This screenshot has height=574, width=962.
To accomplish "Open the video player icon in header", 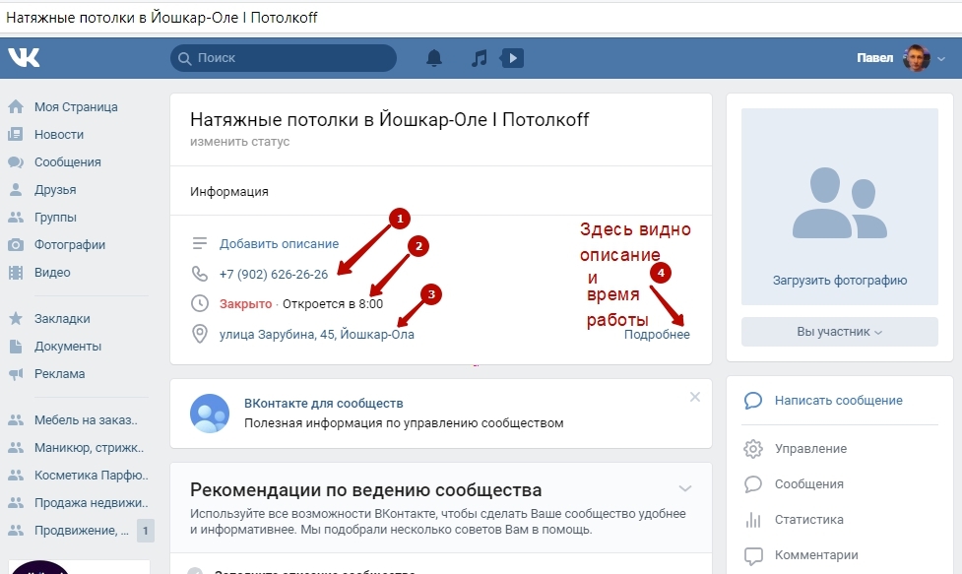I will (x=512, y=58).
